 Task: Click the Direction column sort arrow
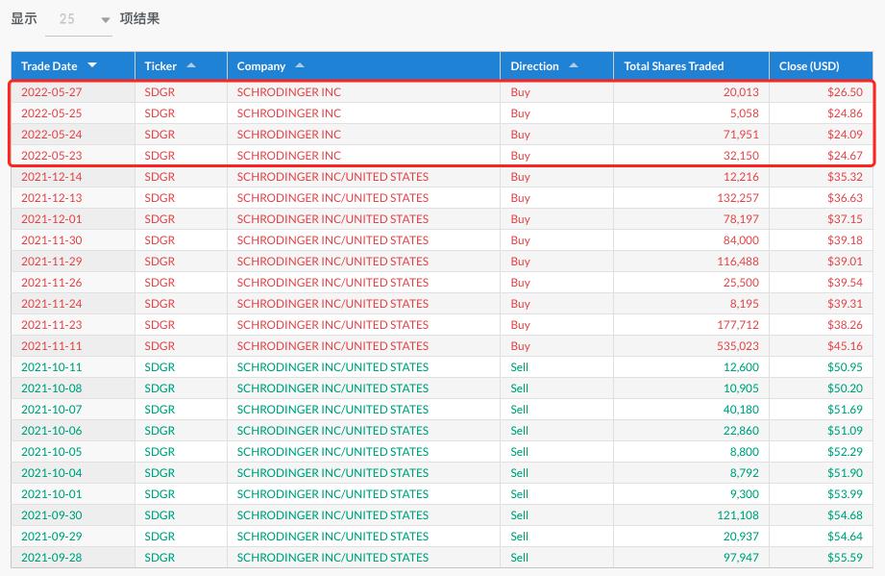[574, 65]
